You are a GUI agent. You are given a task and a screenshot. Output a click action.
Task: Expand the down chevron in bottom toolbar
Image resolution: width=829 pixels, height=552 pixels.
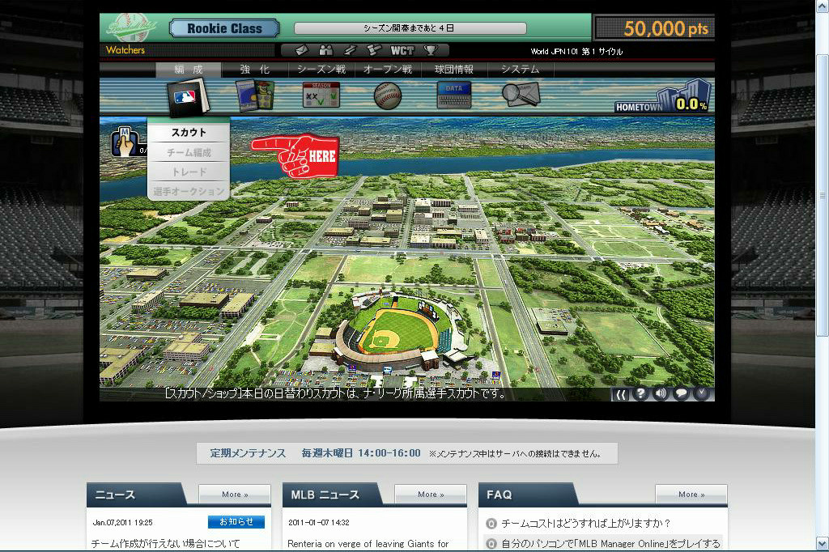(702, 393)
